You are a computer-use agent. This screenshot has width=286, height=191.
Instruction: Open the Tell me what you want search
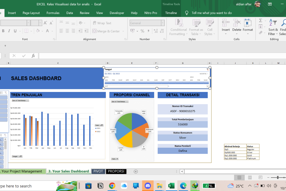click(x=211, y=13)
